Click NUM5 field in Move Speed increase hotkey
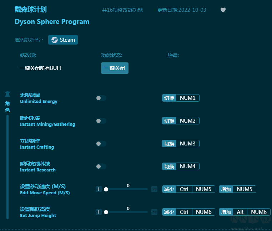The image size is (272, 231). pos(245,189)
